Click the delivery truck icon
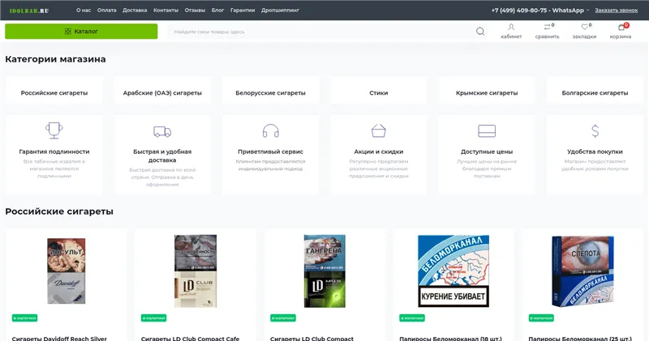This screenshot has height=341, width=649. pyautogui.click(x=162, y=131)
